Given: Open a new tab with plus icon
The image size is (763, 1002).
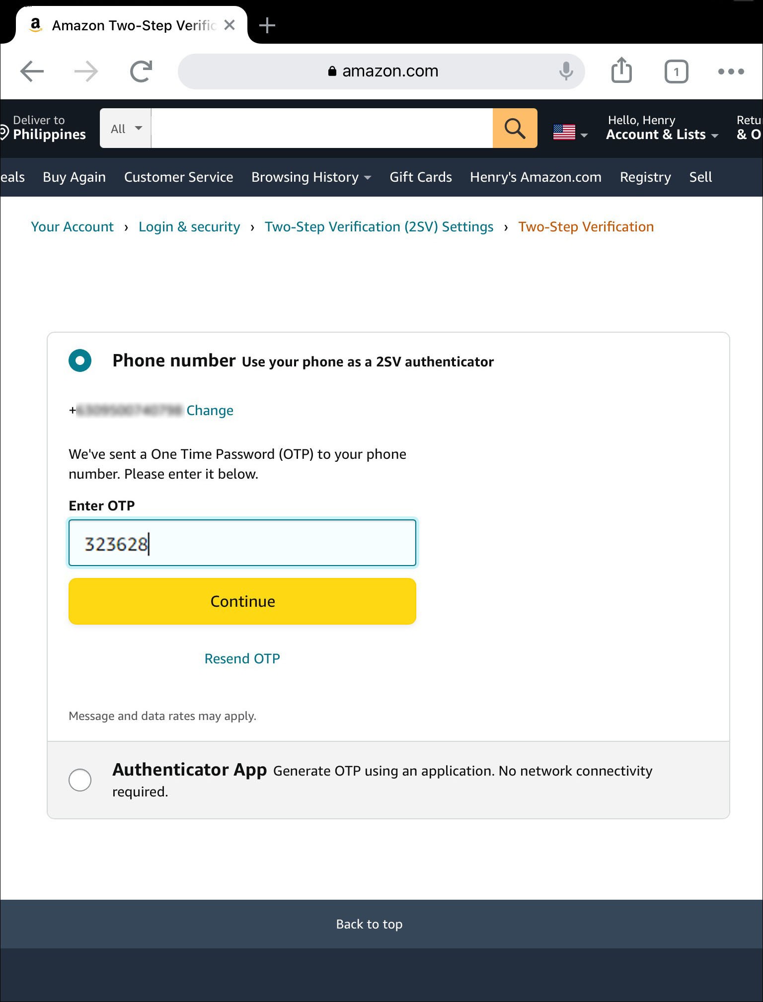Looking at the screenshot, I should click(267, 25).
